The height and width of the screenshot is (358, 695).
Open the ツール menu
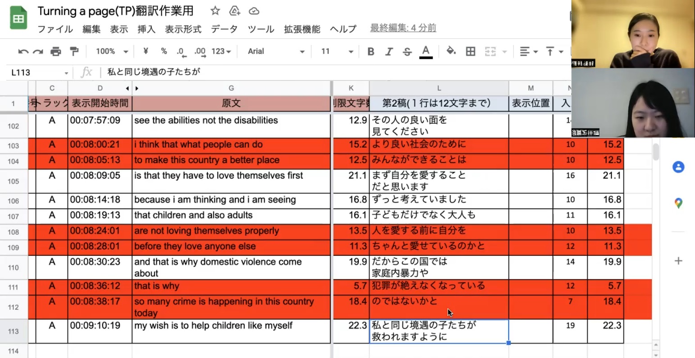[x=261, y=29]
